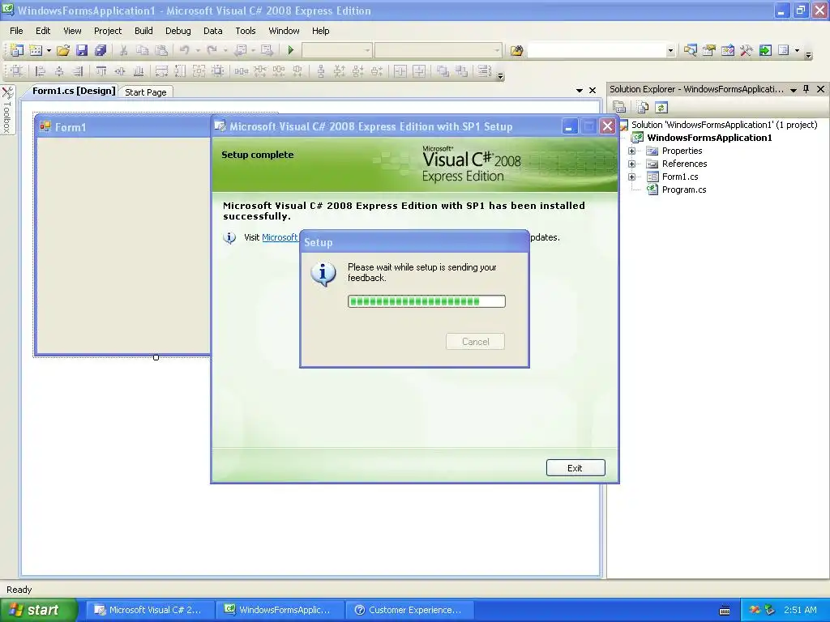Viewport: 830px width, 622px height.
Task: Open the Solution Explorer window position dropdown
Action: [x=794, y=90]
